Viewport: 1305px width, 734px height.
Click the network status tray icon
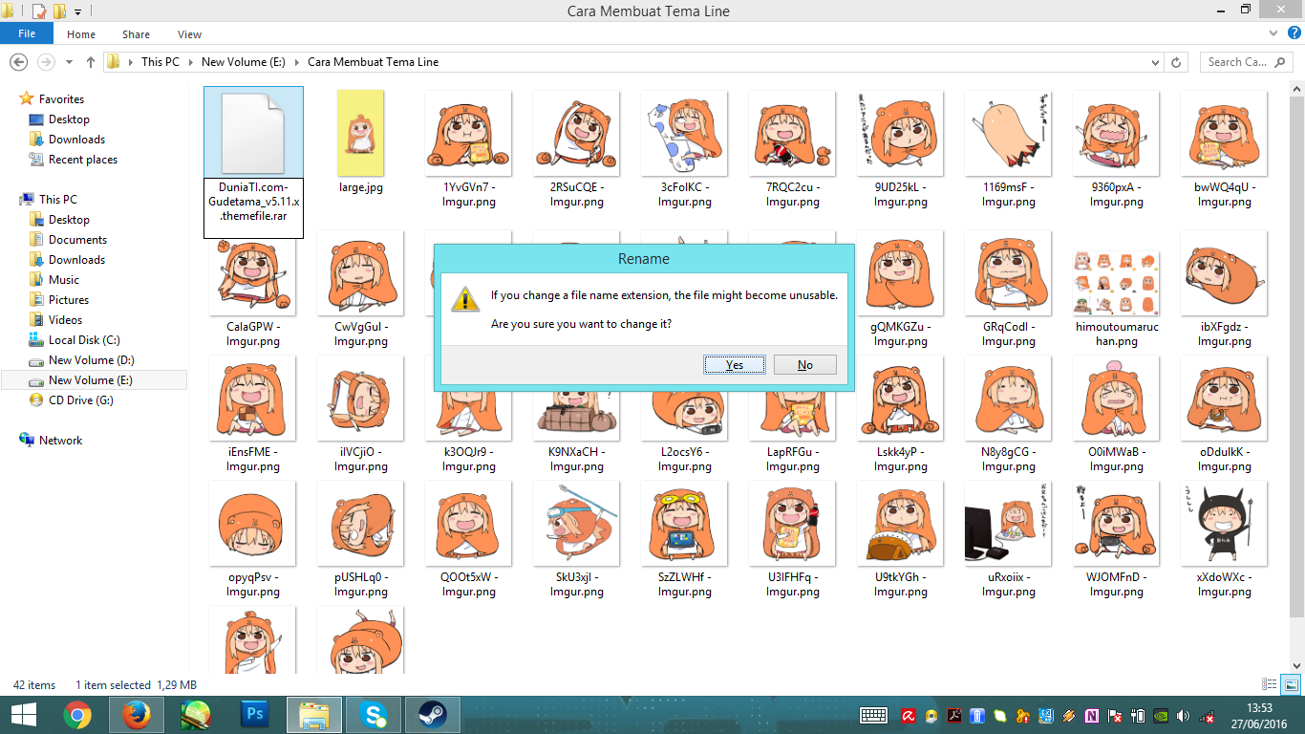point(1206,716)
